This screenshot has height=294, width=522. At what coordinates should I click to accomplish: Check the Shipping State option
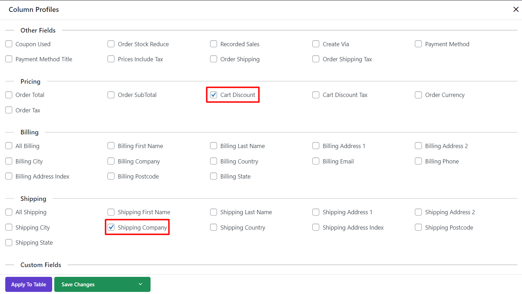tap(9, 243)
